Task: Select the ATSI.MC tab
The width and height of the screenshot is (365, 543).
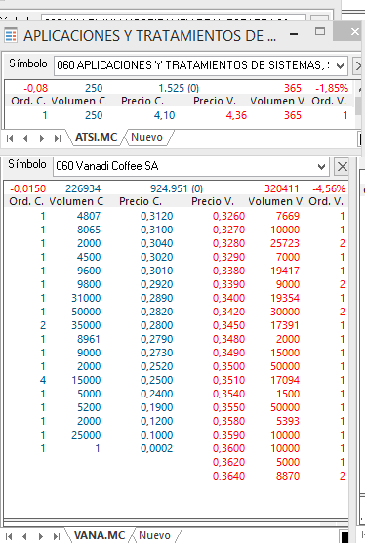Action: [x=96, y=137]
